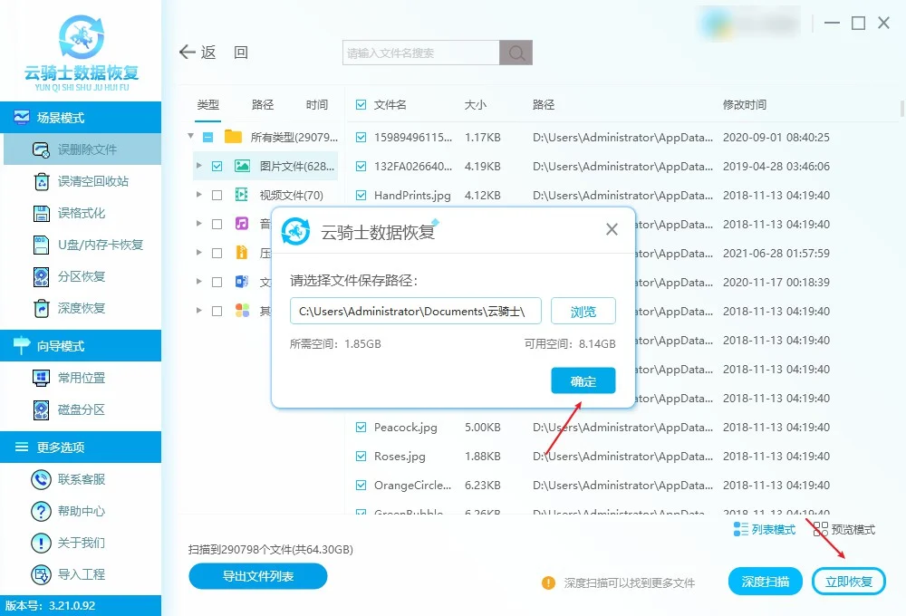Uncheck the 图片文件 checkbox
The image size is (906, 616).
218,166
